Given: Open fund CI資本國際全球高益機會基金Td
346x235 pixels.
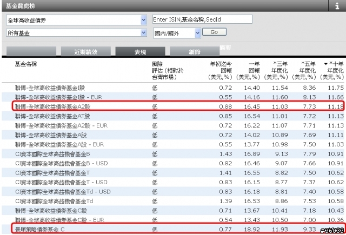Looking at the screenshot, I should coord(54,202).
